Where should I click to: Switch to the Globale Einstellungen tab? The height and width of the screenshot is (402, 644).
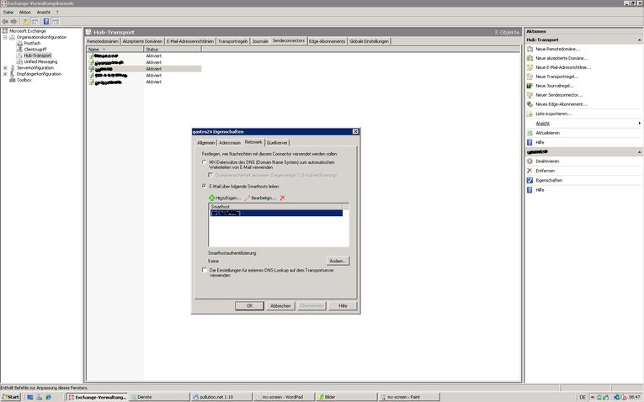369,41
